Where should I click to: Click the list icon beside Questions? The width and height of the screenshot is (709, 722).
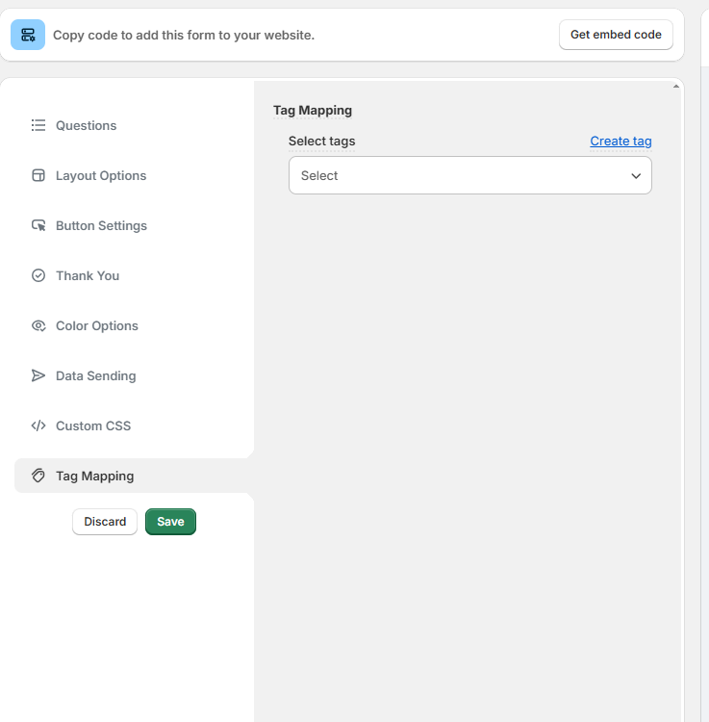point(38,125)
